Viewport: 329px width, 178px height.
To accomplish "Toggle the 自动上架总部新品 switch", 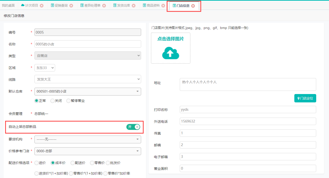I will (133, 127).
